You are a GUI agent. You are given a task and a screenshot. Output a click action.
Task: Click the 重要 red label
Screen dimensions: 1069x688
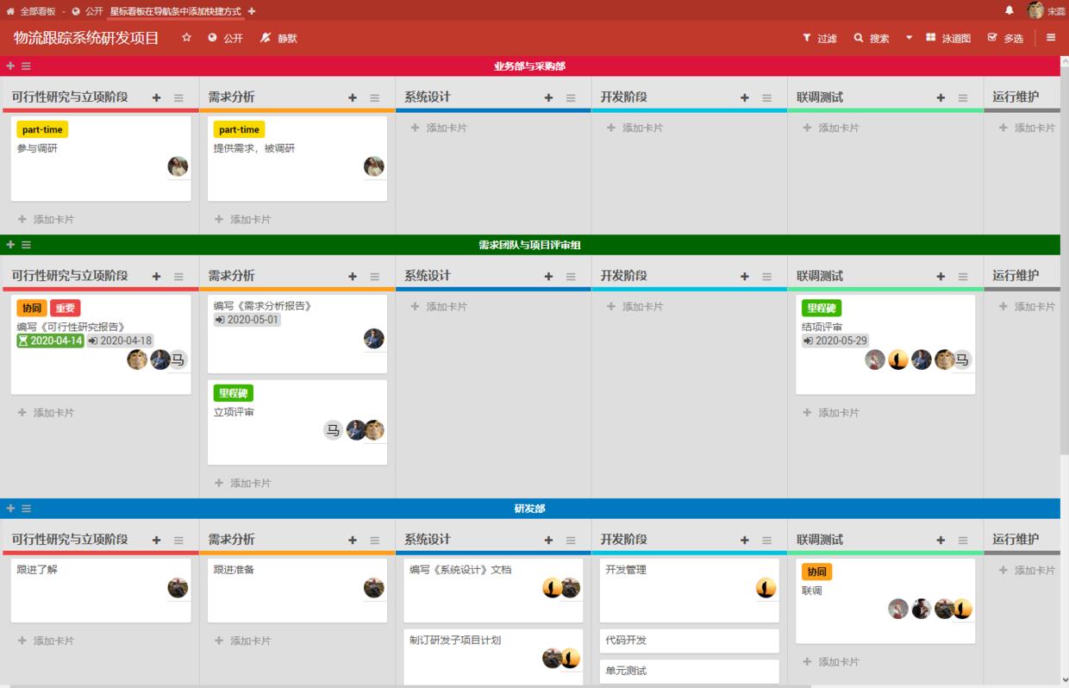tap(65, 308)
